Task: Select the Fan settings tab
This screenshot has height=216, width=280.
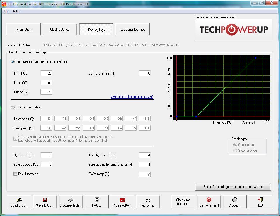Action: pyautogui.click(x=96, y=30)
